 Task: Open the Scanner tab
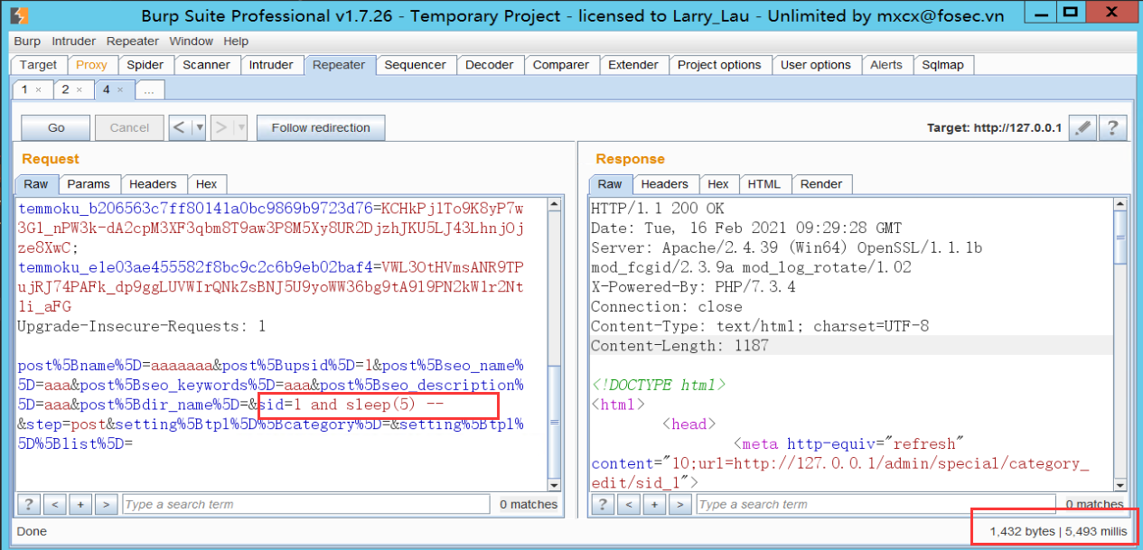pyautogui.click(x=206, y=65)
